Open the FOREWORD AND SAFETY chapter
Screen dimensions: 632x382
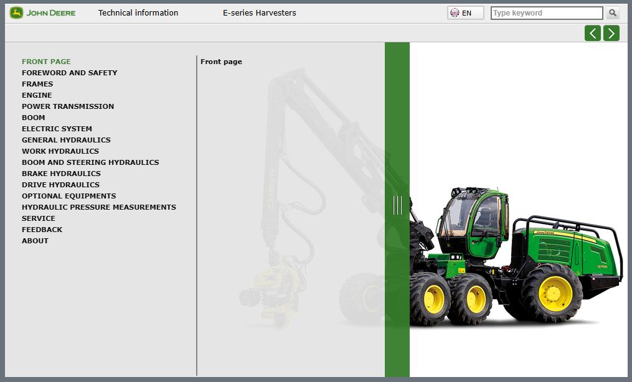pos(69,73)
